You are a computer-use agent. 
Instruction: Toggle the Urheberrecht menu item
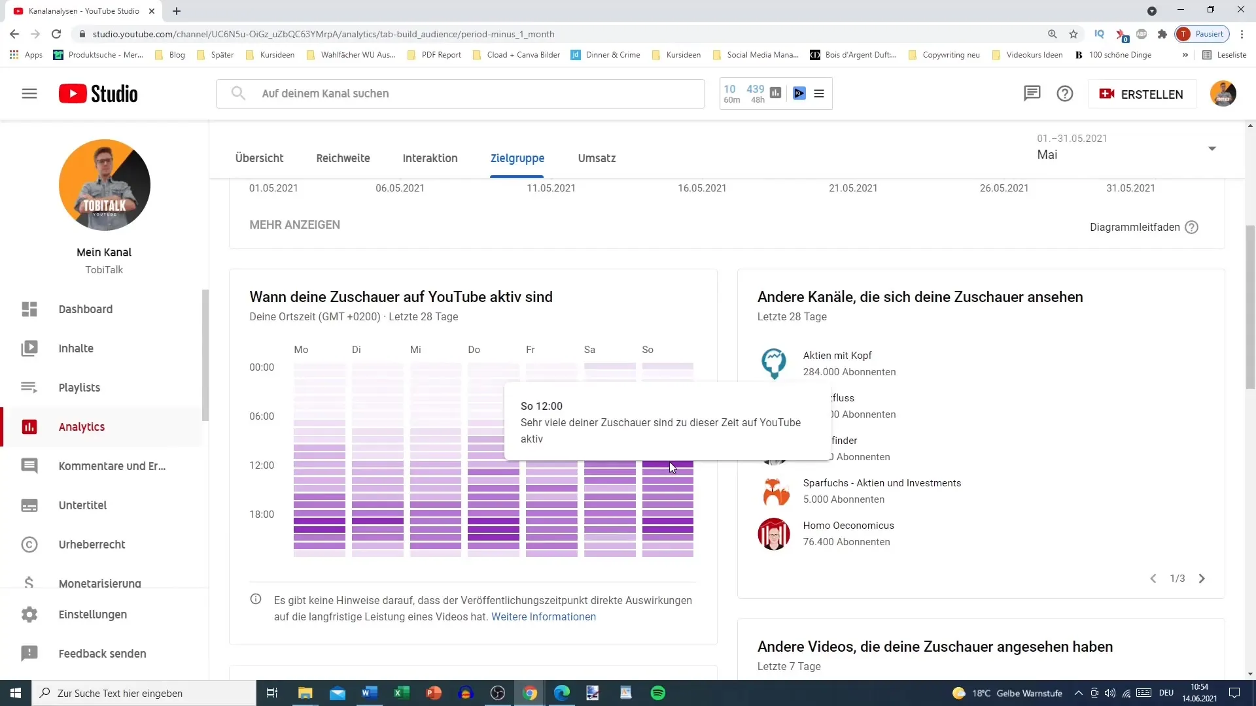tap(92, 545)
